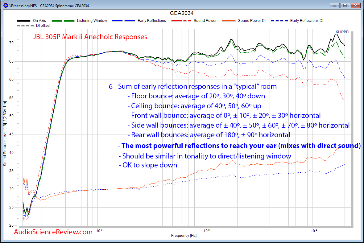Click the 'Sound Pressure Level [dB]' y-axis label

[x=5, y=134]
